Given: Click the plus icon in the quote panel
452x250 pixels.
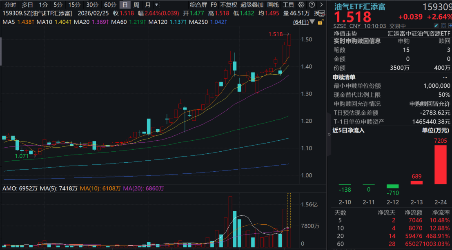Looking at the screenshot, I should point(450,25).
